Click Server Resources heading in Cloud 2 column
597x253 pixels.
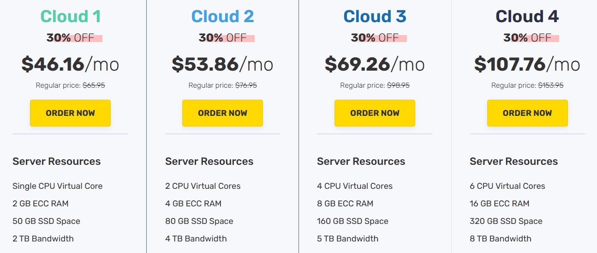click(x=209, y=162)
